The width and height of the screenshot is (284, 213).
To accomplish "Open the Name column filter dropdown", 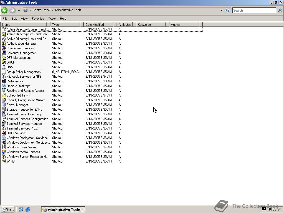I will pyautogui.click(x=48, y=24).
